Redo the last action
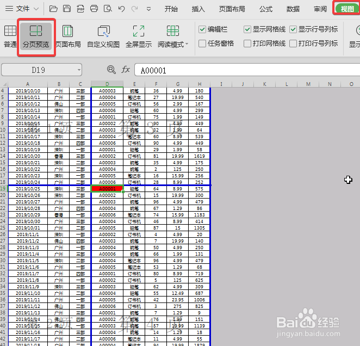 tap(134, 9)
